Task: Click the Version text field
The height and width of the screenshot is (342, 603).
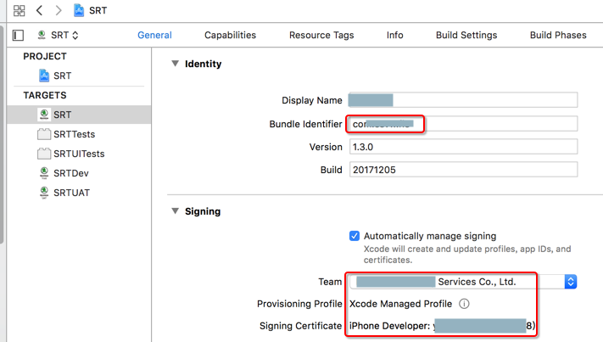Action: pos(463,147)
